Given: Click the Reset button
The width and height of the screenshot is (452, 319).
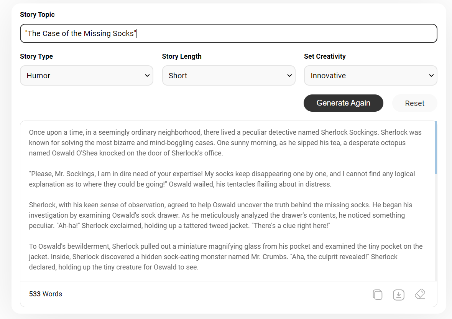Looking at the screenshot, I should [x=414, y=103].
